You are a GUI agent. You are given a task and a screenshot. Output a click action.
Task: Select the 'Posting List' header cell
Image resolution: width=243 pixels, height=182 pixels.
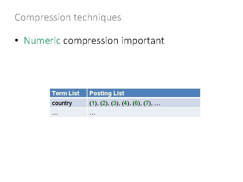pos(144,93)
